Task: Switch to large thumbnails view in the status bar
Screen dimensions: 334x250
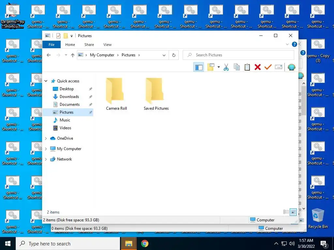Action: (293, 212)
